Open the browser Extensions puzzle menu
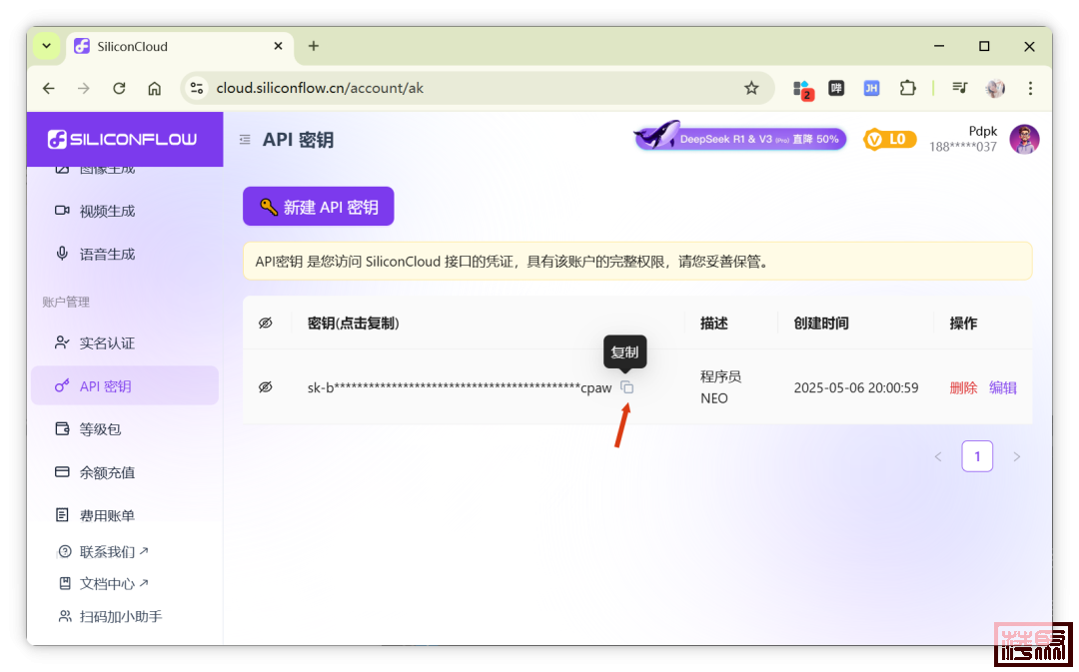Screen dimensions: 1079x672 click(907, 88)
